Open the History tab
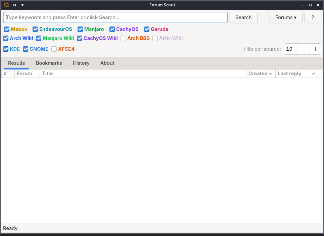 point(81,63)
